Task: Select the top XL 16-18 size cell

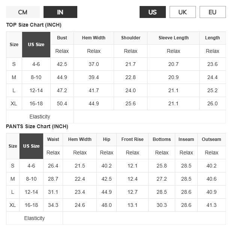Action: point(36,103)
